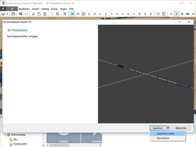Screen dimensions: 196x147
Task: Select Top bewertet in catalog tree
Action: (x=20, y=144)
